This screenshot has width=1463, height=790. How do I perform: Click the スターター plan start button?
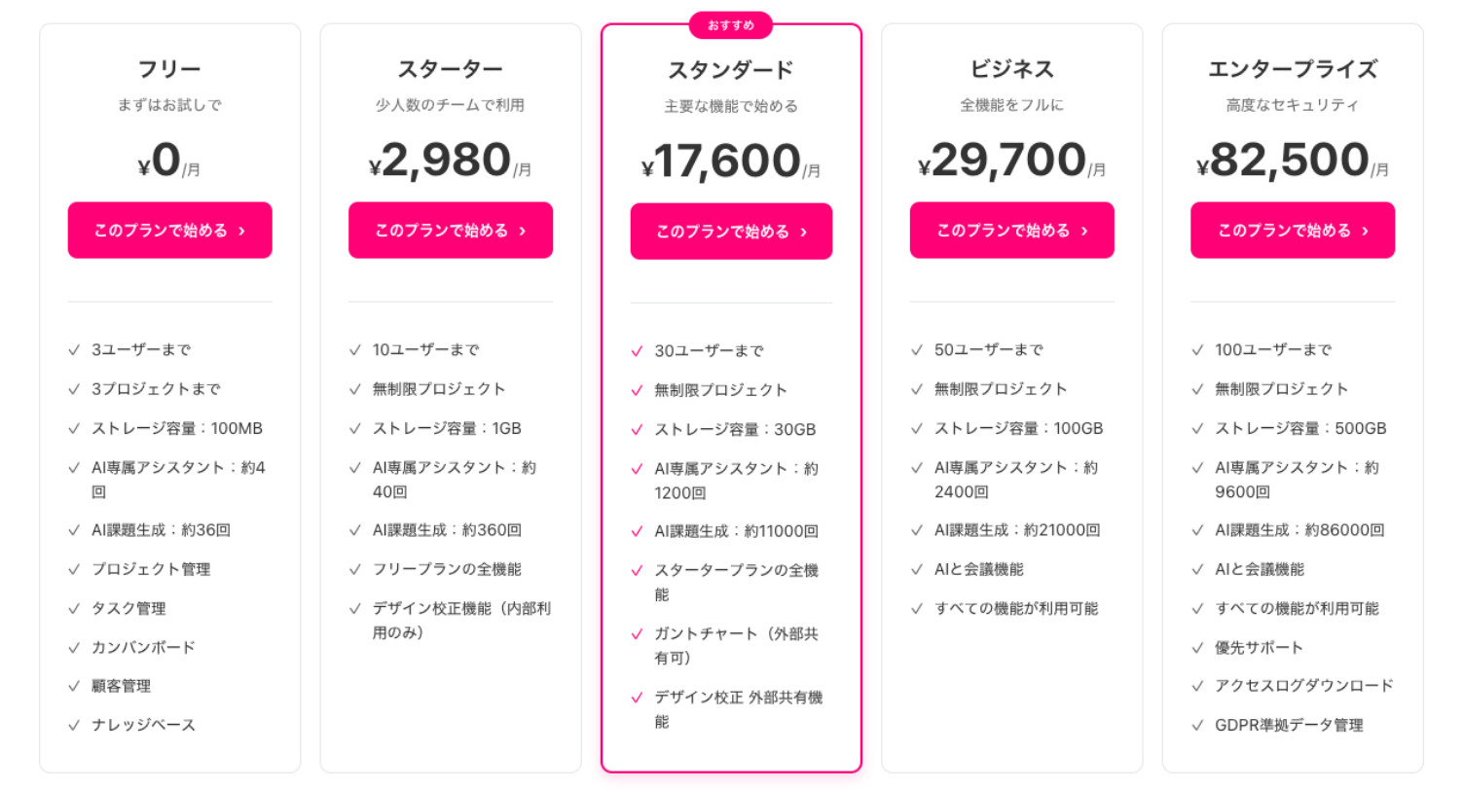(450, 231)
